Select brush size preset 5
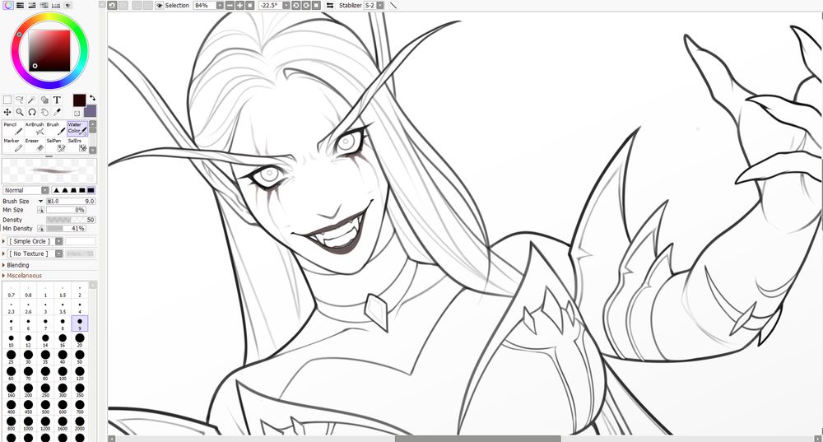Image resolution: width=823 pixels, height=442 pixels. click(11, 323)
